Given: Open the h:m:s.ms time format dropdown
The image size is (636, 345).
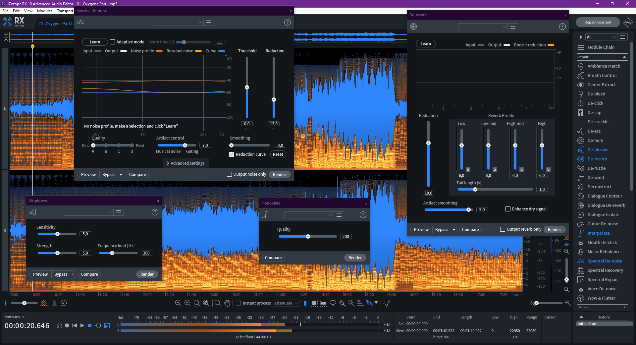Looking at the screenshot, I should pyautogui.click(x=15, y=317).
